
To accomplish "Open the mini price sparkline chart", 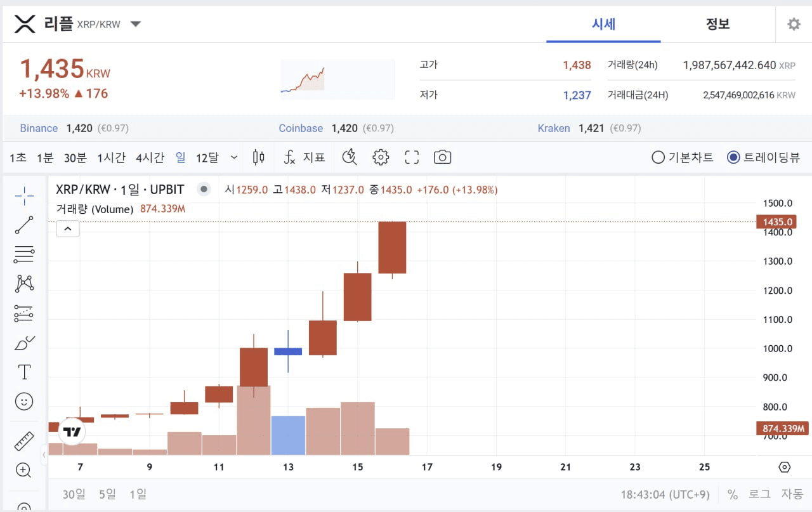I will tap(337, 80).
